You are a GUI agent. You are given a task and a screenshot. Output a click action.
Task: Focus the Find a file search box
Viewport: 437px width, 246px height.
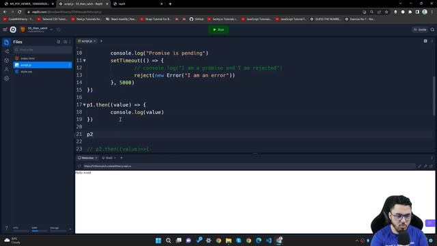click(x=42, y=50)
